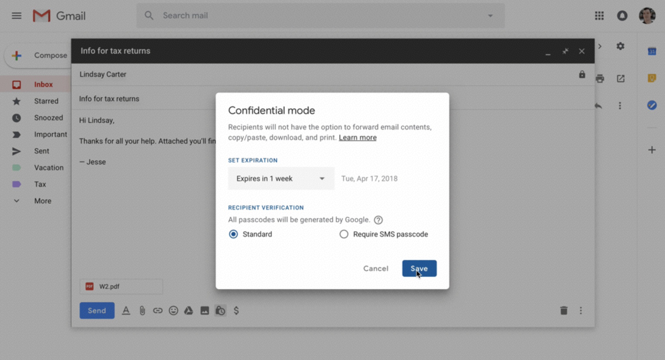
Task: Open search options dropdown arrow
Action: [x=490, y=16]
